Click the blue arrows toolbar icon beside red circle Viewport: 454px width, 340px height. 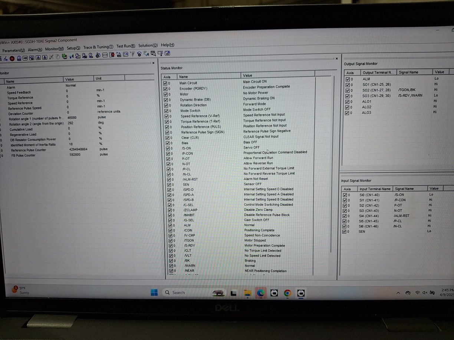tap(6, 58)
